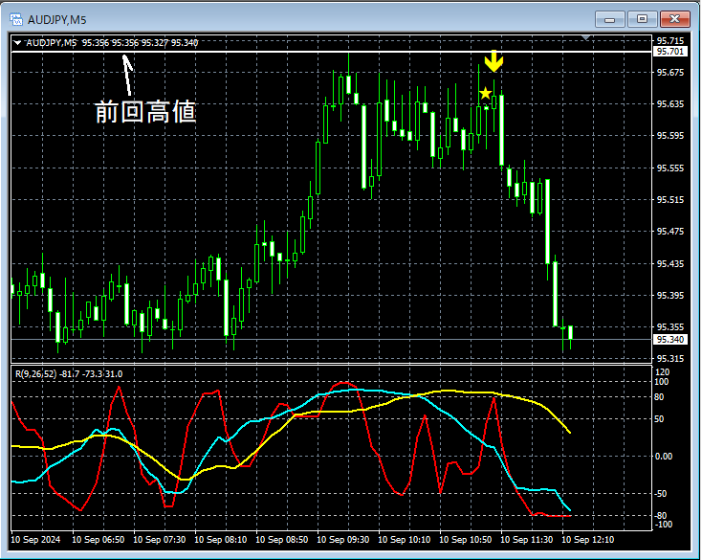Click the AUDJPY,M5 window title text

56,20
